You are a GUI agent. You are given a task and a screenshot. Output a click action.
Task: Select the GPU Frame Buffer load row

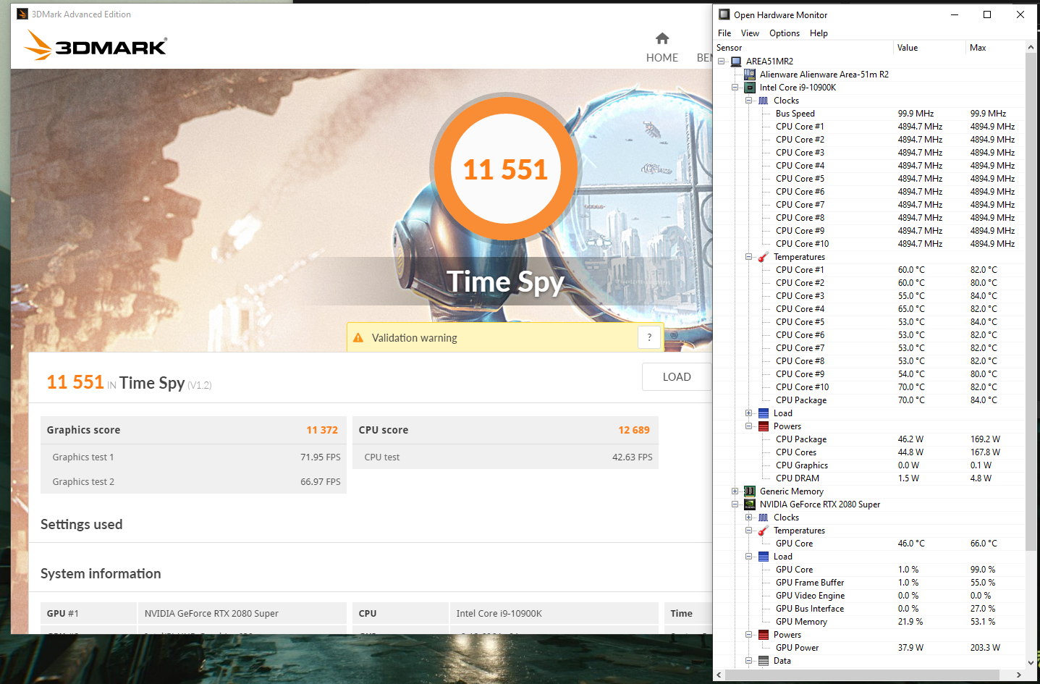[870, 583]
